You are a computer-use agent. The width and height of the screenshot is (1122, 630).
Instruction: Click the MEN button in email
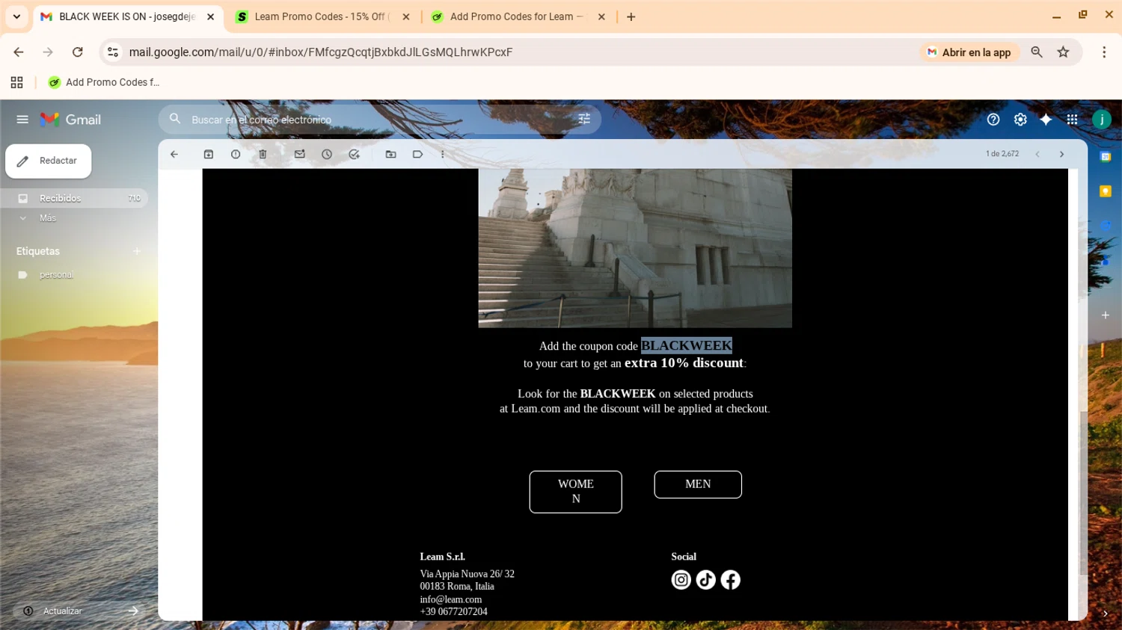coord(698,484)
